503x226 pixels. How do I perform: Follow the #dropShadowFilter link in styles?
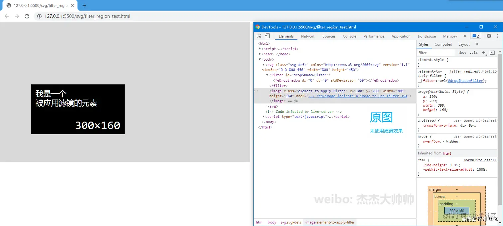pyautogui.click(x=465, y=81)
